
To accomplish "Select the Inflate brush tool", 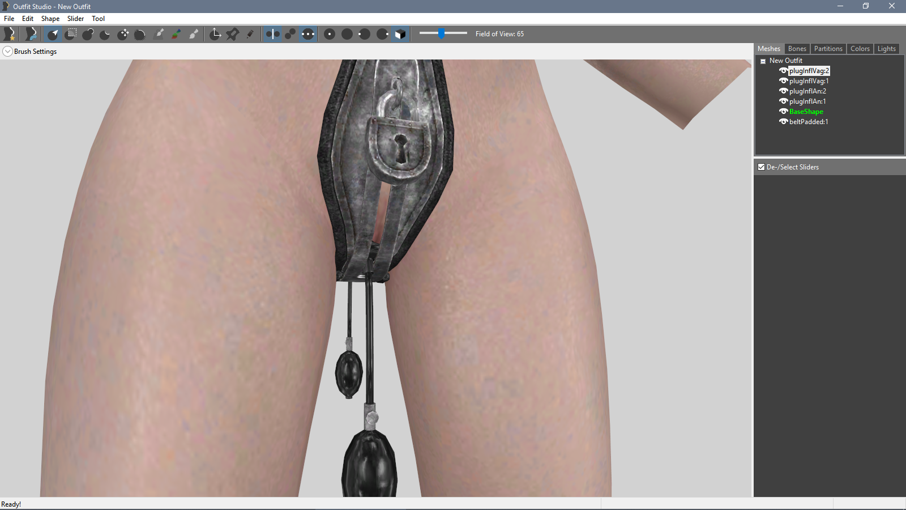I will (x=88, y=34).
